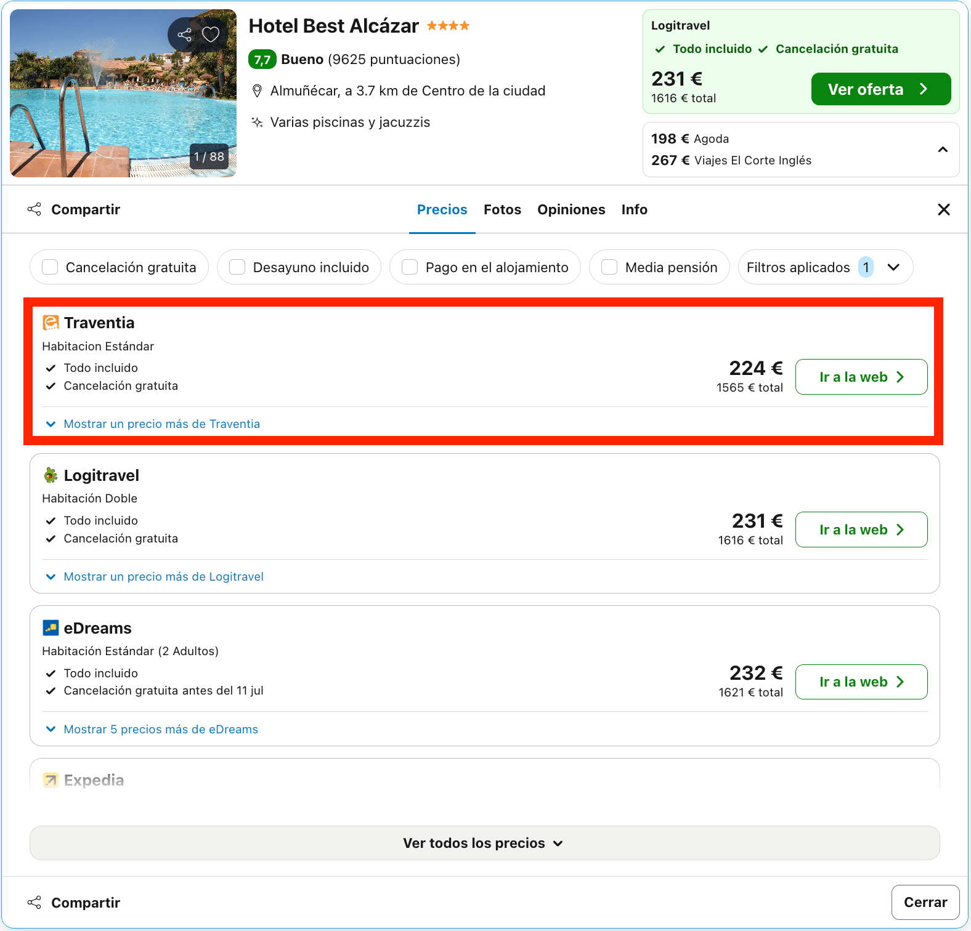Screen dimensions: 971x931
Task: Collapse the Agoda and Corte Inglés price list
Action: click(943, 150)
